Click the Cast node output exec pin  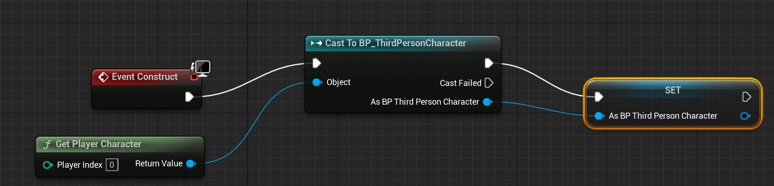click(489, 63)
